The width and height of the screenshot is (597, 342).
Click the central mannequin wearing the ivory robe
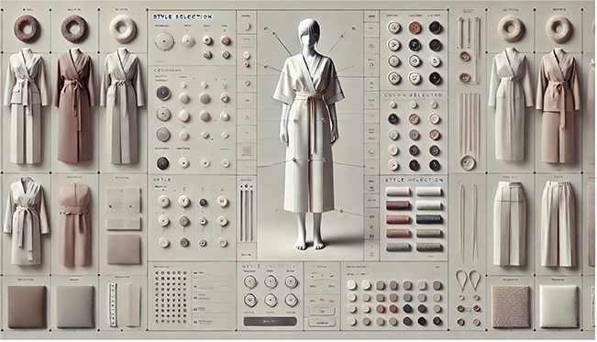pos(309,134)
